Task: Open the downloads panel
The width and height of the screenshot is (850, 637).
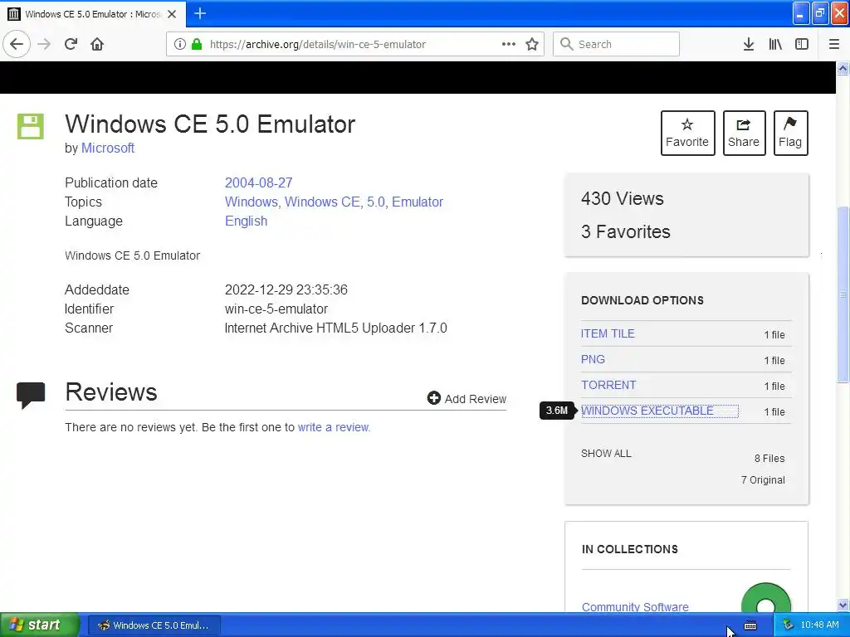Action: point(749,44)
